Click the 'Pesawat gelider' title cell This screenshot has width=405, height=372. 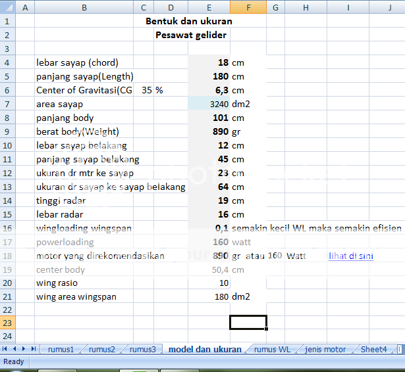click(191, 35)
